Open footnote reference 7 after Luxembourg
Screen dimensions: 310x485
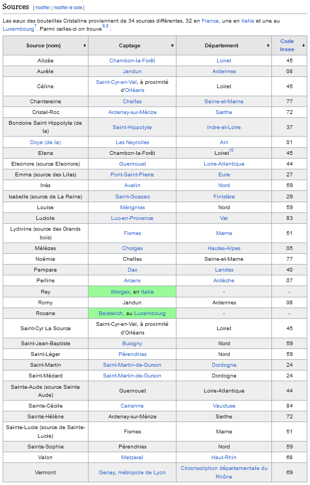click(35, 26)
